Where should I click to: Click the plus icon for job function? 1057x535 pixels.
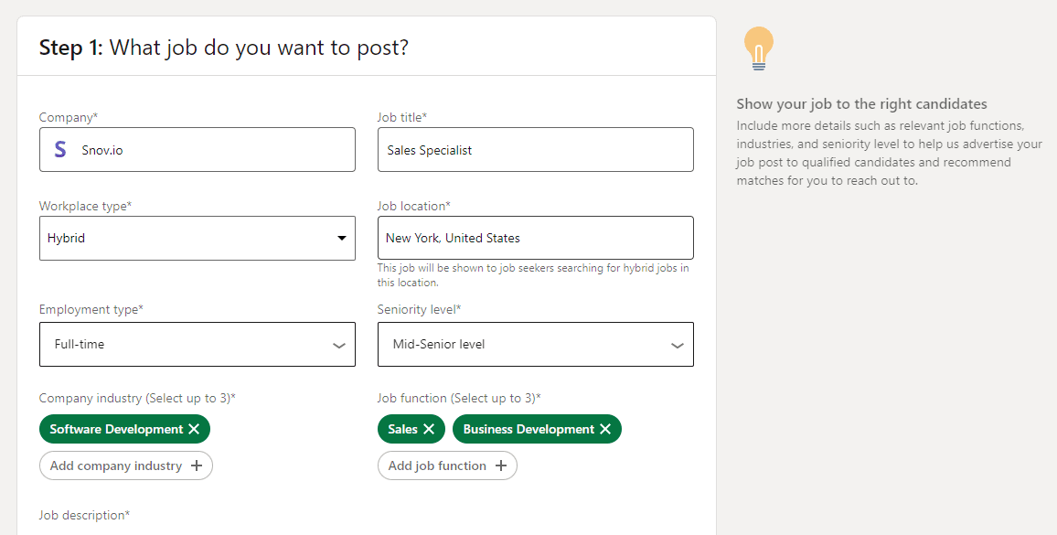[501, 465]
